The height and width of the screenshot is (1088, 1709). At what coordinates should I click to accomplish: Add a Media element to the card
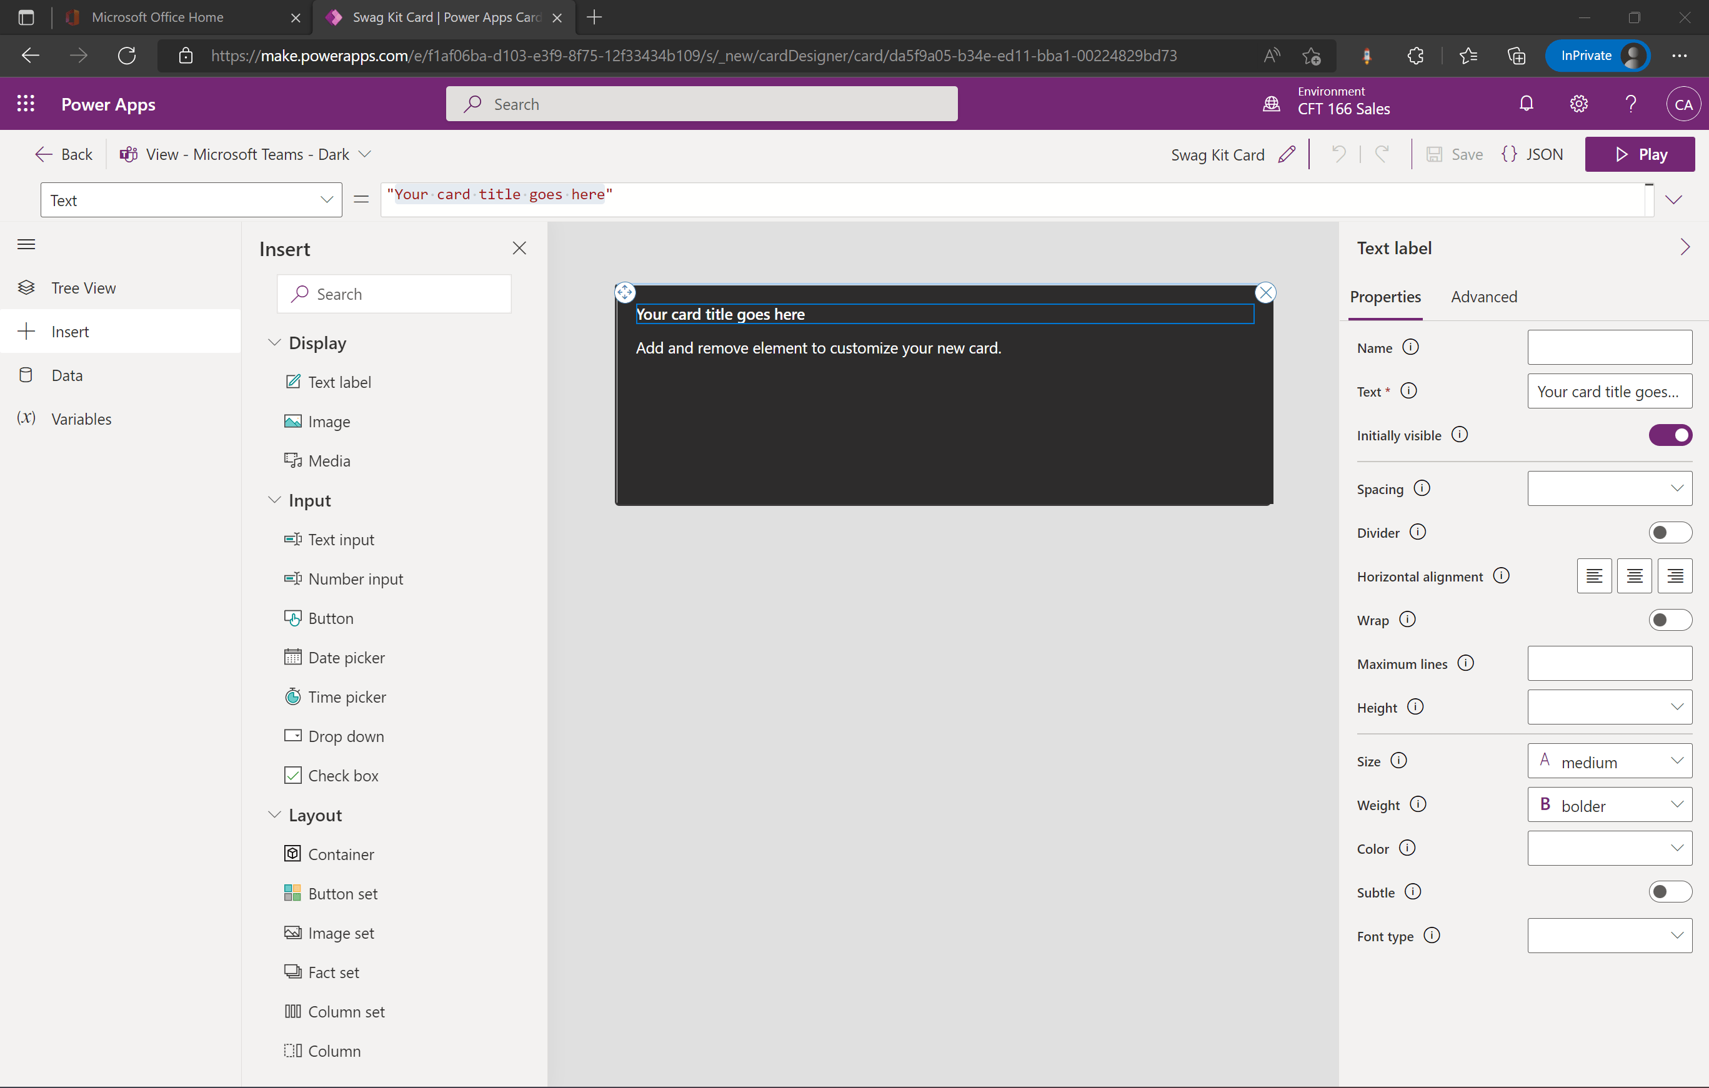pyautogui.click(x=329, y=460)
